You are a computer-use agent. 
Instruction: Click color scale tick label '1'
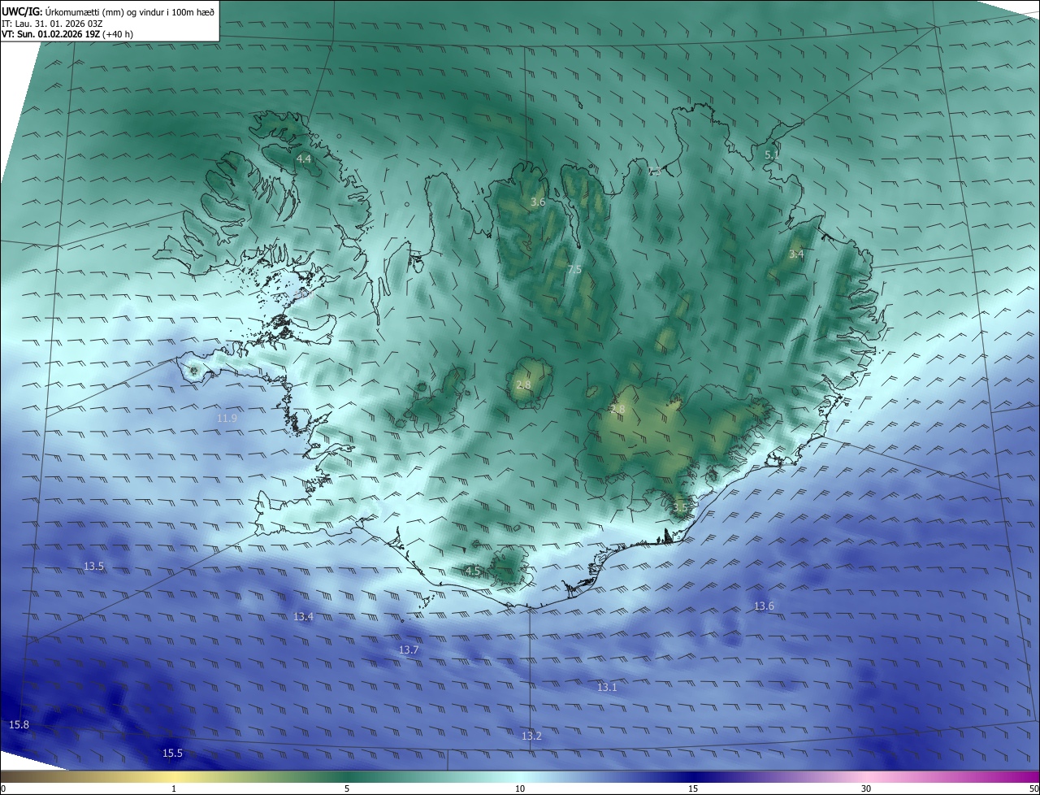coord(174,788)
